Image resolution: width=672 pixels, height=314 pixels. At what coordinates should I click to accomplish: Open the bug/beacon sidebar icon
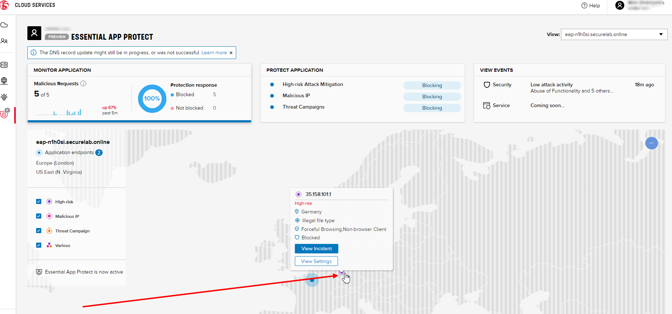4,97
